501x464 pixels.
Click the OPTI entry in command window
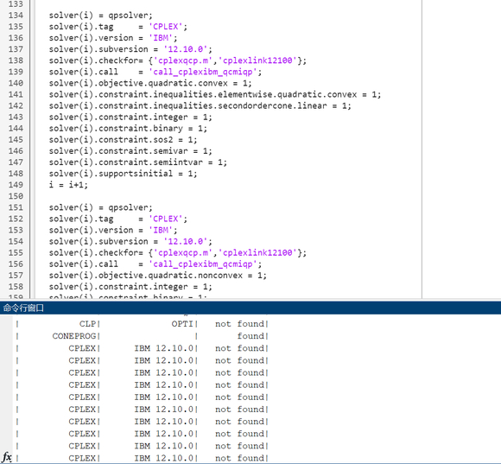[182, 324]
